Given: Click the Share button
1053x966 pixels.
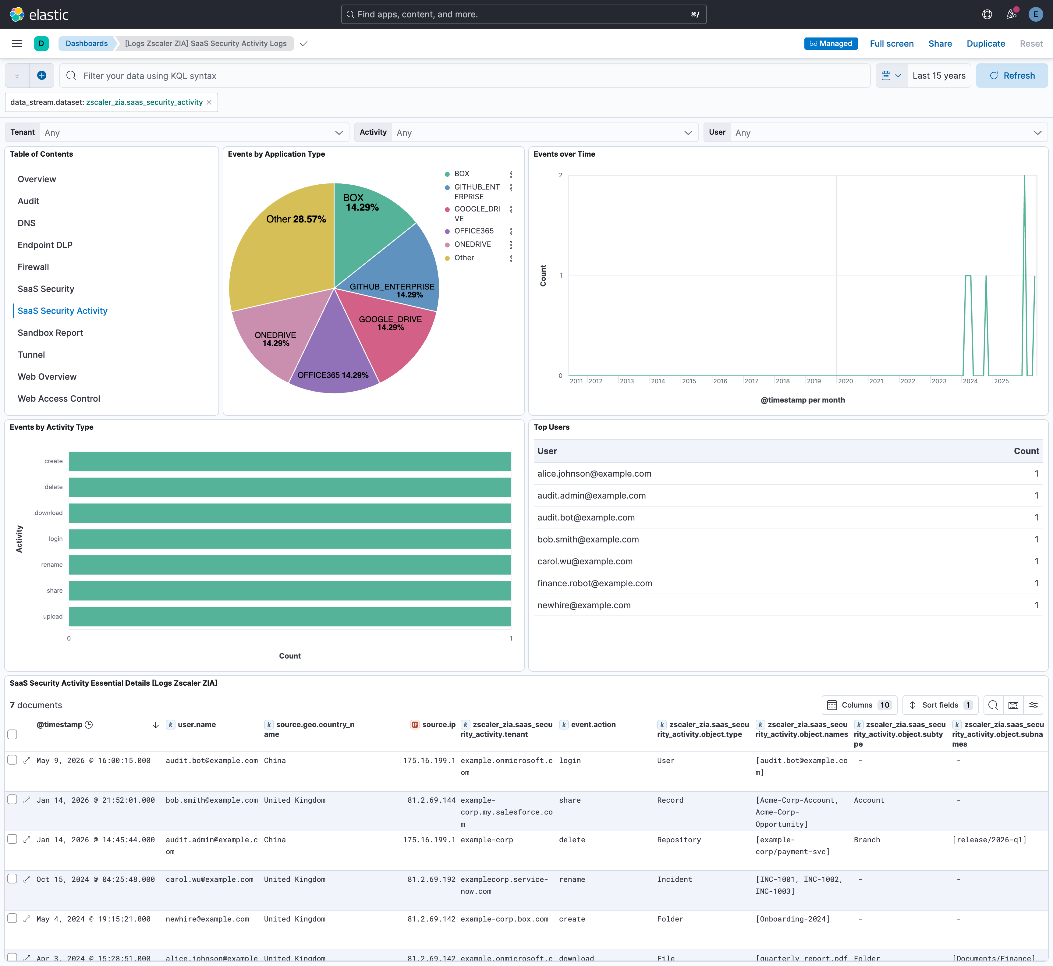Looking at the screenshot, I should pos(940,43).
